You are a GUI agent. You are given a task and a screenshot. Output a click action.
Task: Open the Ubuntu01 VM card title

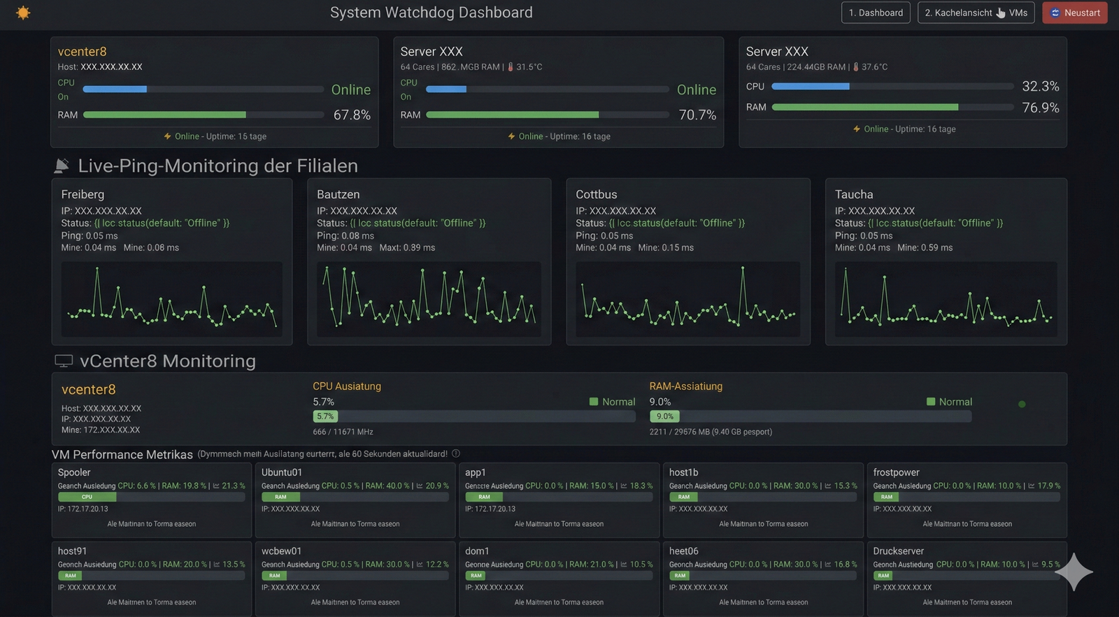(281, 472)
